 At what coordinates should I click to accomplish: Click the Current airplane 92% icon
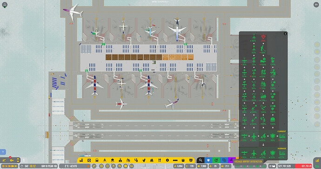[x=254, y=136]
